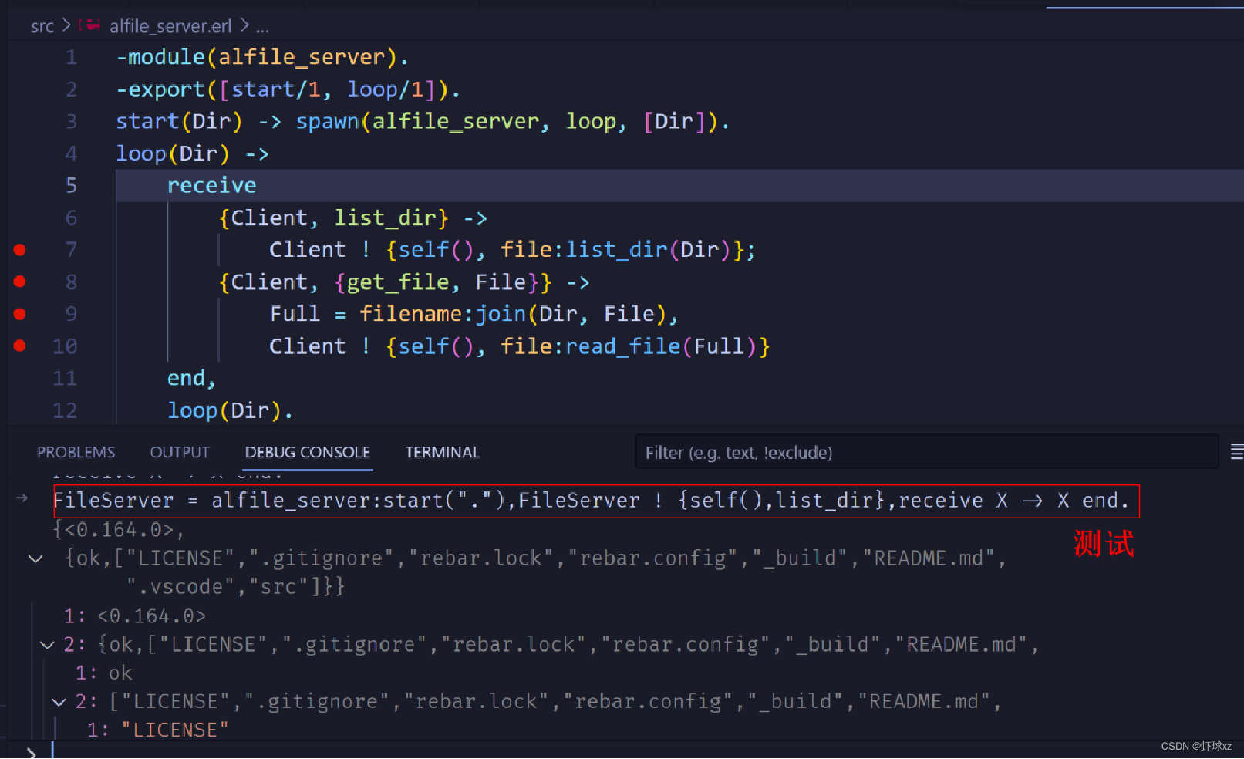Click the ".vscode","src"]}} output line
The height and width of the screenshot is (759, 1244).
[236, 588]
